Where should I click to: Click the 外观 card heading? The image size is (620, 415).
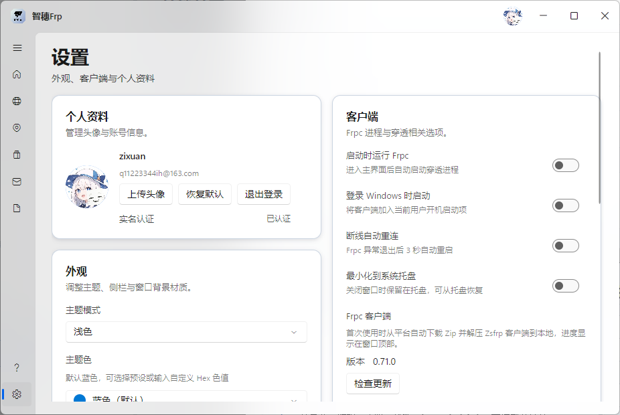pyautogui.click(x=76, y=271)
